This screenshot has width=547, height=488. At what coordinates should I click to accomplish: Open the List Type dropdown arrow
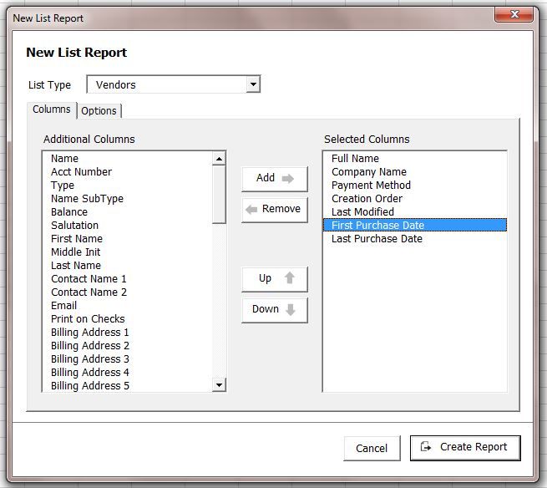point(253,84)
